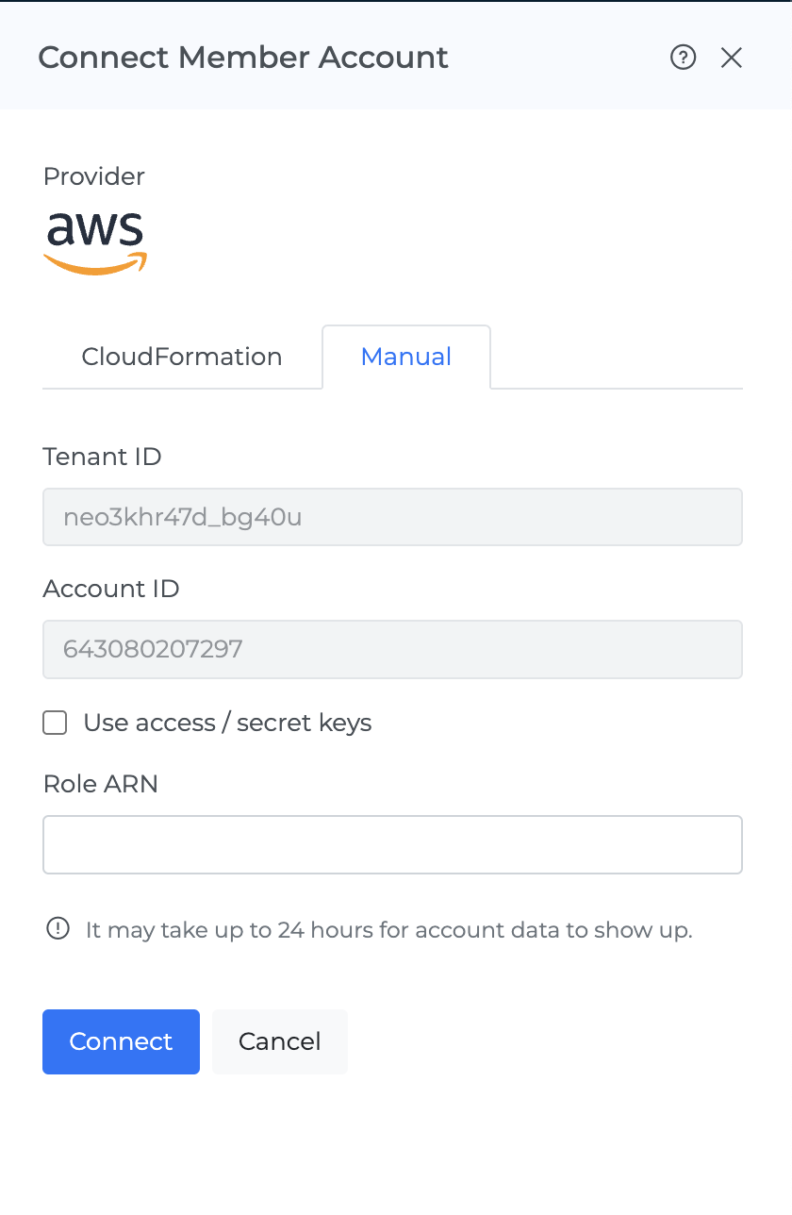The width and height of the screenshot is (792, 1215).
Task: Click the AWS provider logo
Action: tap(95, 242)
